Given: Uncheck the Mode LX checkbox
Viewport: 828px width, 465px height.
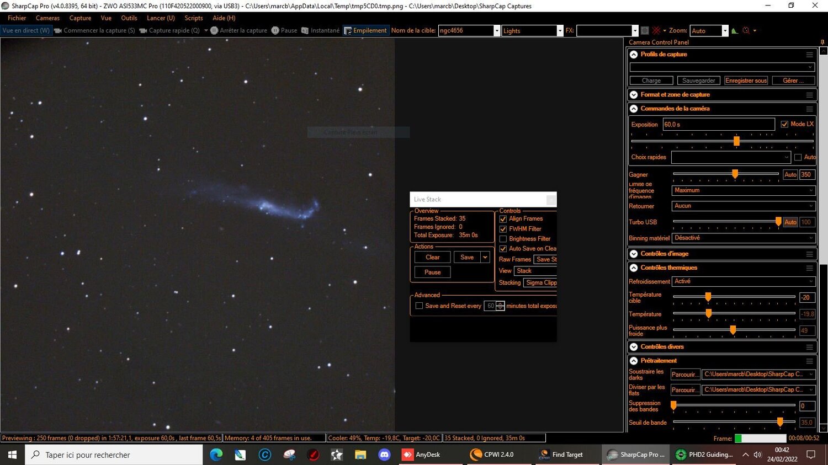Looking at the screenshot, I should coord(785,124).
